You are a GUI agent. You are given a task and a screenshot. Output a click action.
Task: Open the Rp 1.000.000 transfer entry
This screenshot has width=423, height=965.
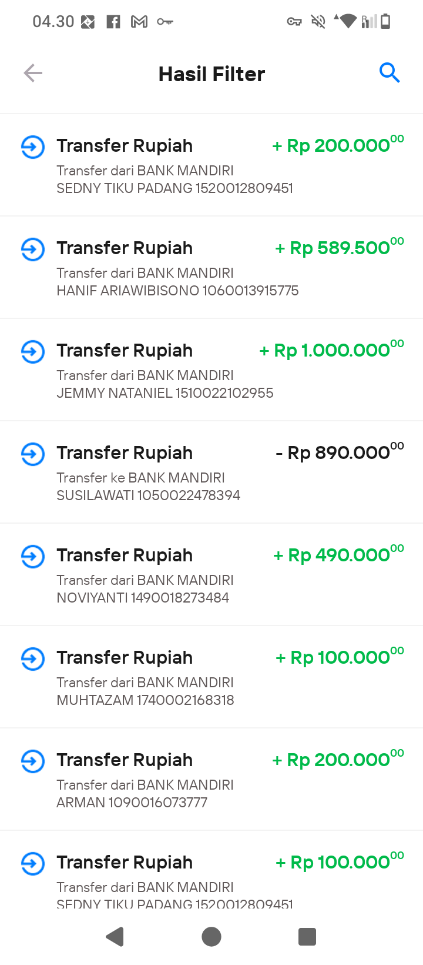(x=211, y=370)
